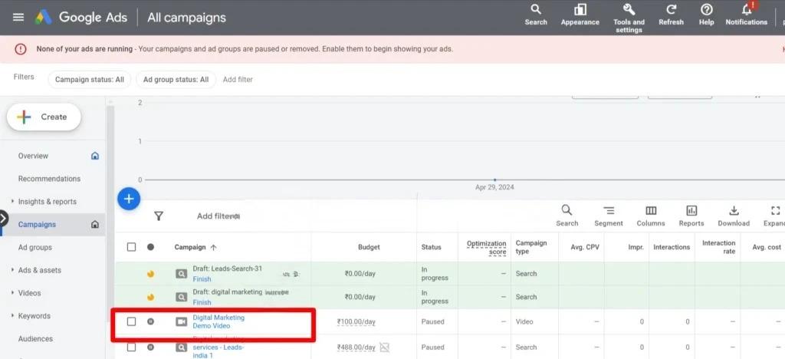Open table Reports
Screen dimensions: 785x359
click(x=691, y=216)
